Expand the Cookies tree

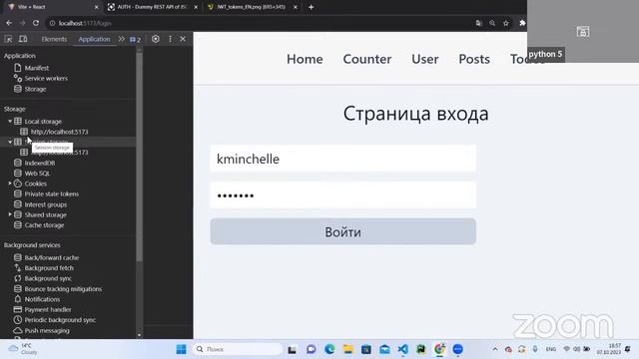(x=10, y=183)
